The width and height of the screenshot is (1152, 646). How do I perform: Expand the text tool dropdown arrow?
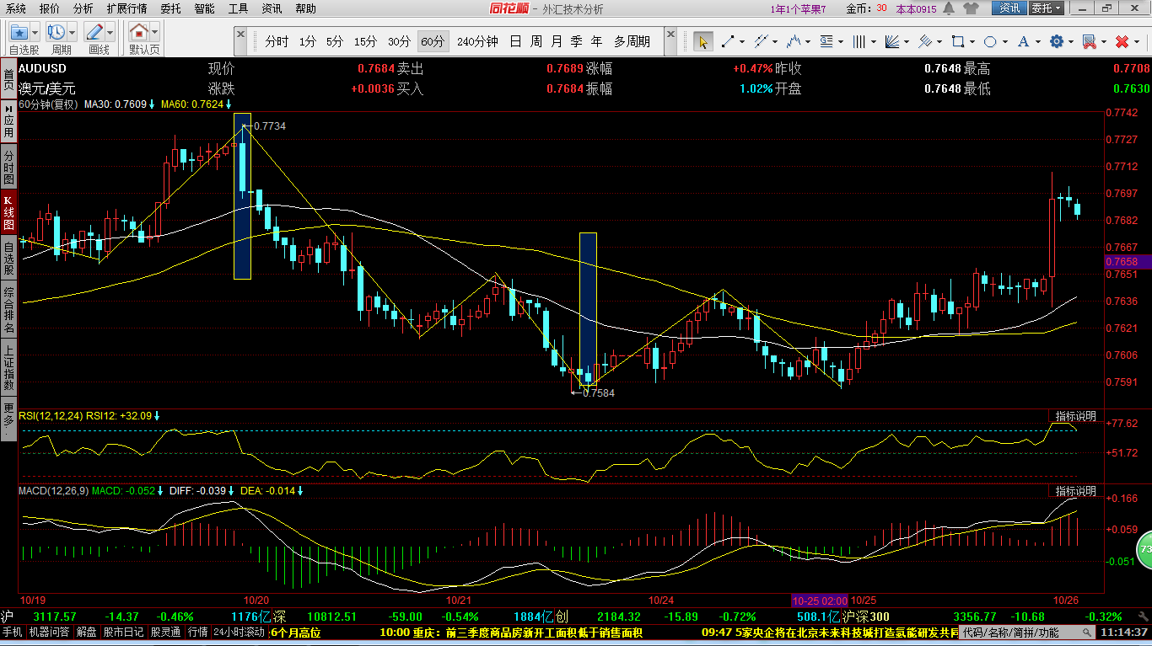[1039, 41]
